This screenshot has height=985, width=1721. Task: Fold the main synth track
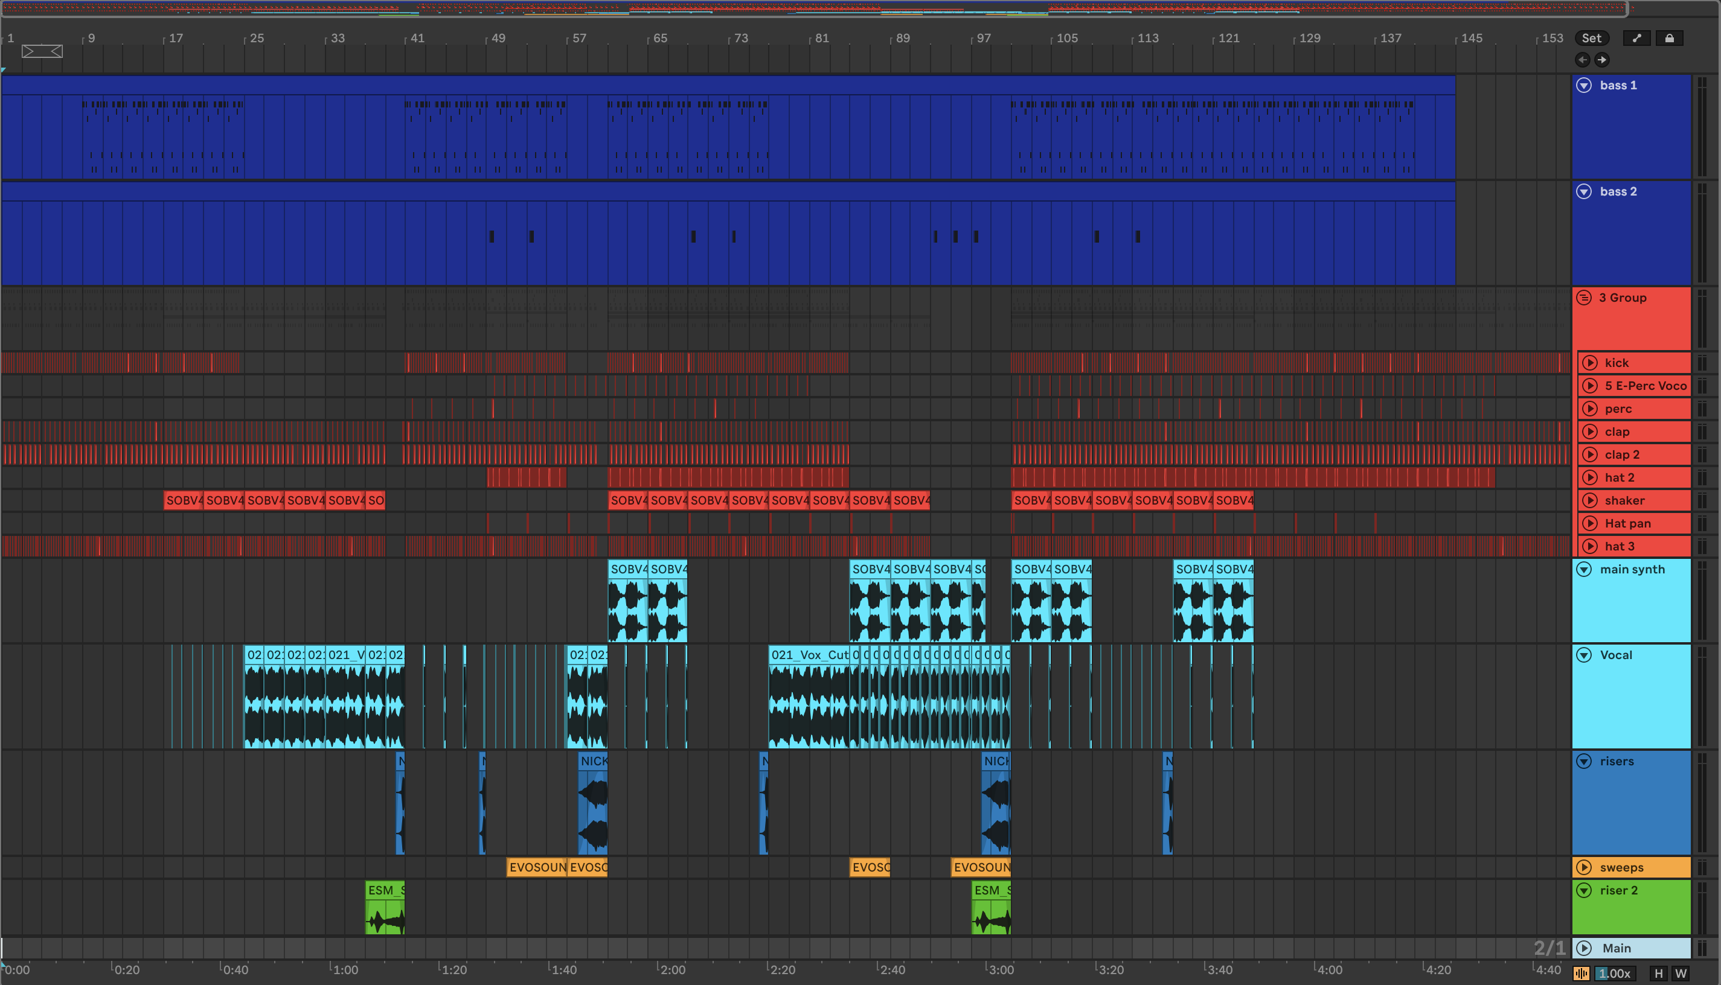coord(1583,569)
